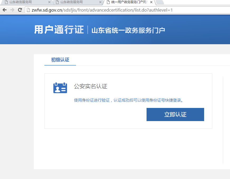Close the middle 山东政务服务网 tab
Screen dimensions: 230x179
tap(100, 2)
